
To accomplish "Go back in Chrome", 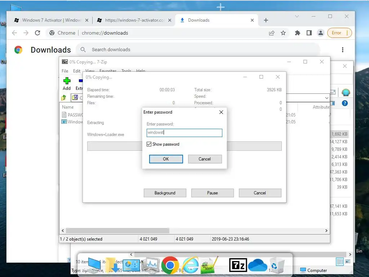I will (x=14, y=33).
